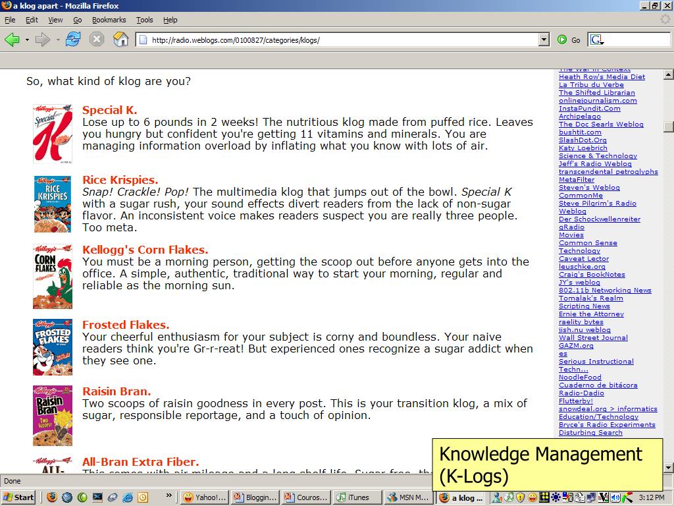This screenshot has height=506, width=674.
Task: Switch to the Yahoo! taskbar window
Action: pos(204,497)
